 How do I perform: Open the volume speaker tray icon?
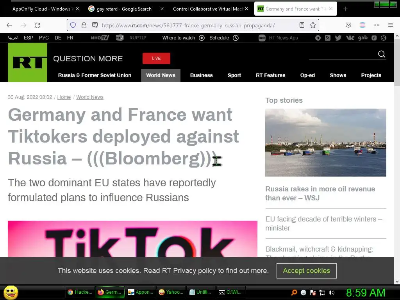(x=332, y=292)
